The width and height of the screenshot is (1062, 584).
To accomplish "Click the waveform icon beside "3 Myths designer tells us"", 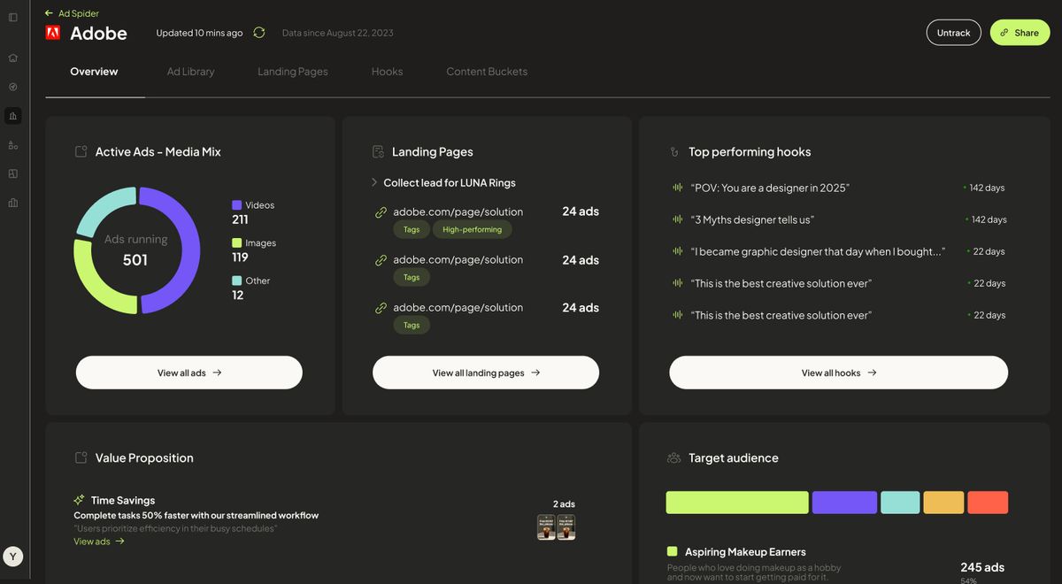I will coord(677,219).
